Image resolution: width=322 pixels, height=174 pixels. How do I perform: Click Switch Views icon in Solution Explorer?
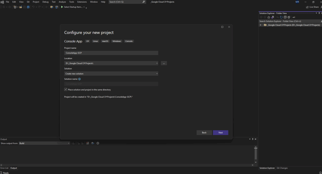[272, 17]
